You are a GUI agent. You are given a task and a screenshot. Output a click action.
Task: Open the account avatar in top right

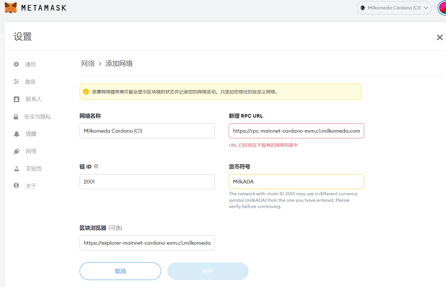click(x=442, y=8)
